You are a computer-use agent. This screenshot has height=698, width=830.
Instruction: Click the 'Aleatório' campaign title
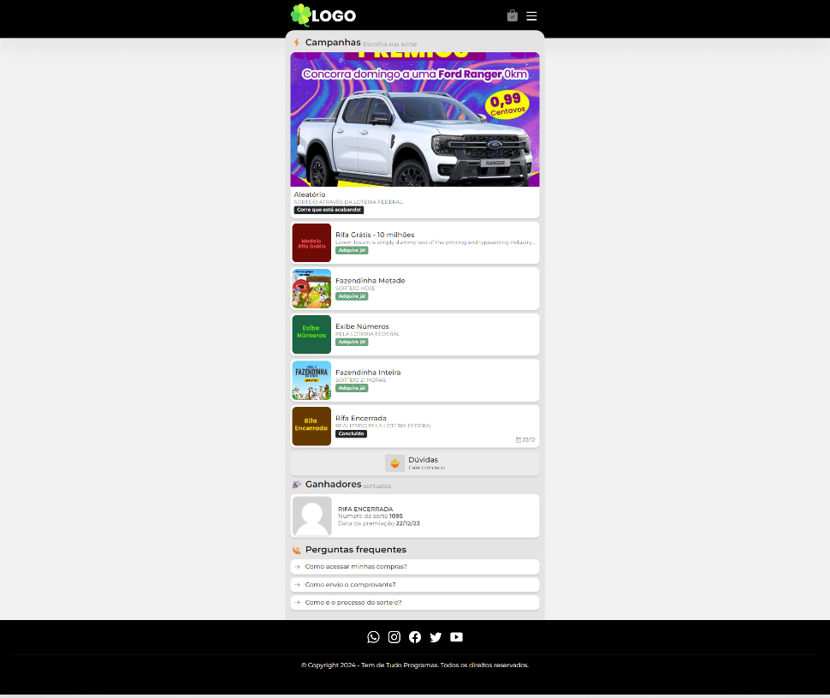click(310, 194)
